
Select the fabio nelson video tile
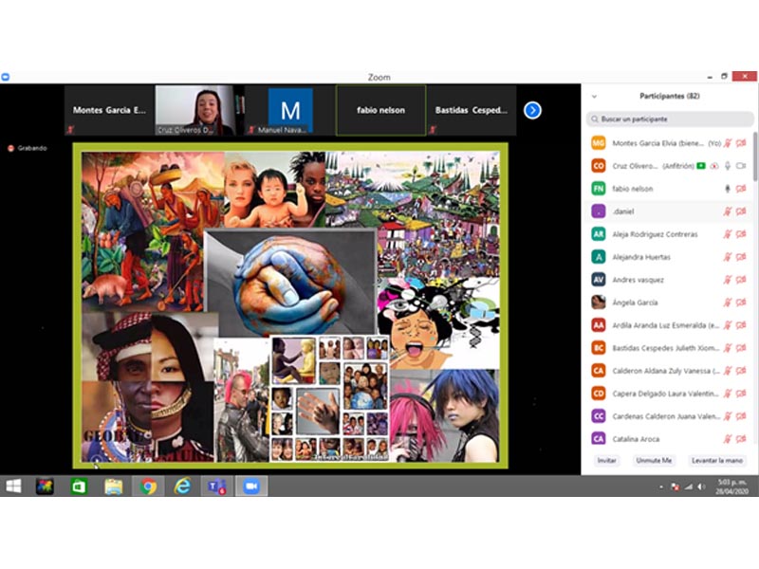[381, 110]
